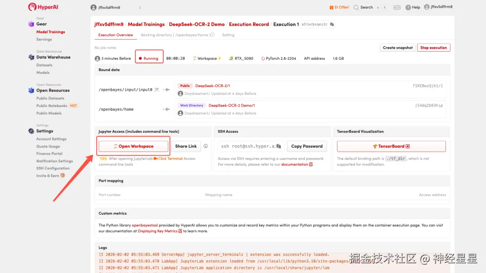Click the arrow icon for /openbayes/home
The image size is (486, 273).
[167, 109]
